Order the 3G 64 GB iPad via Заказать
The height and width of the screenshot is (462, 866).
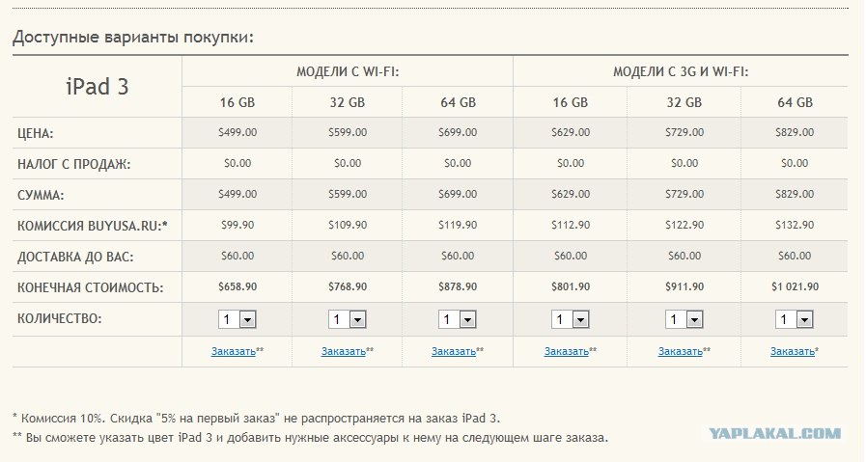tap(793, 351)
